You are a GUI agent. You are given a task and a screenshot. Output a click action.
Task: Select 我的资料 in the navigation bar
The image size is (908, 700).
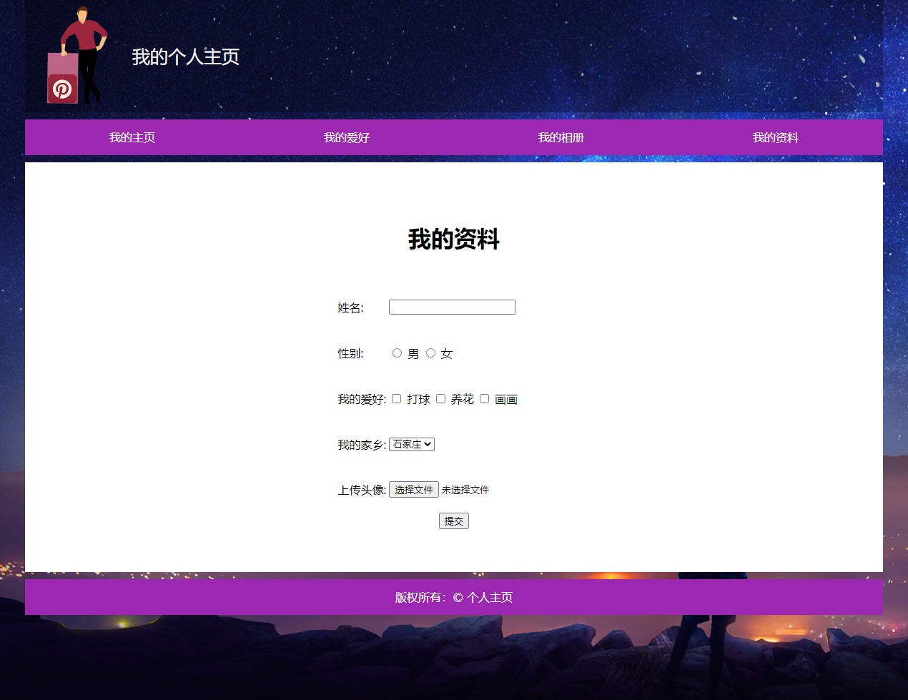tap(776, 137)
